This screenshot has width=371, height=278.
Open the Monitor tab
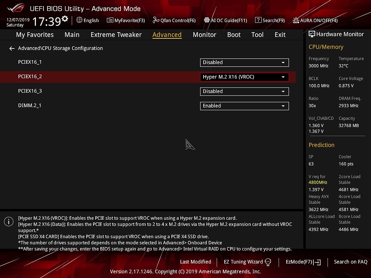tap(204, 35)
